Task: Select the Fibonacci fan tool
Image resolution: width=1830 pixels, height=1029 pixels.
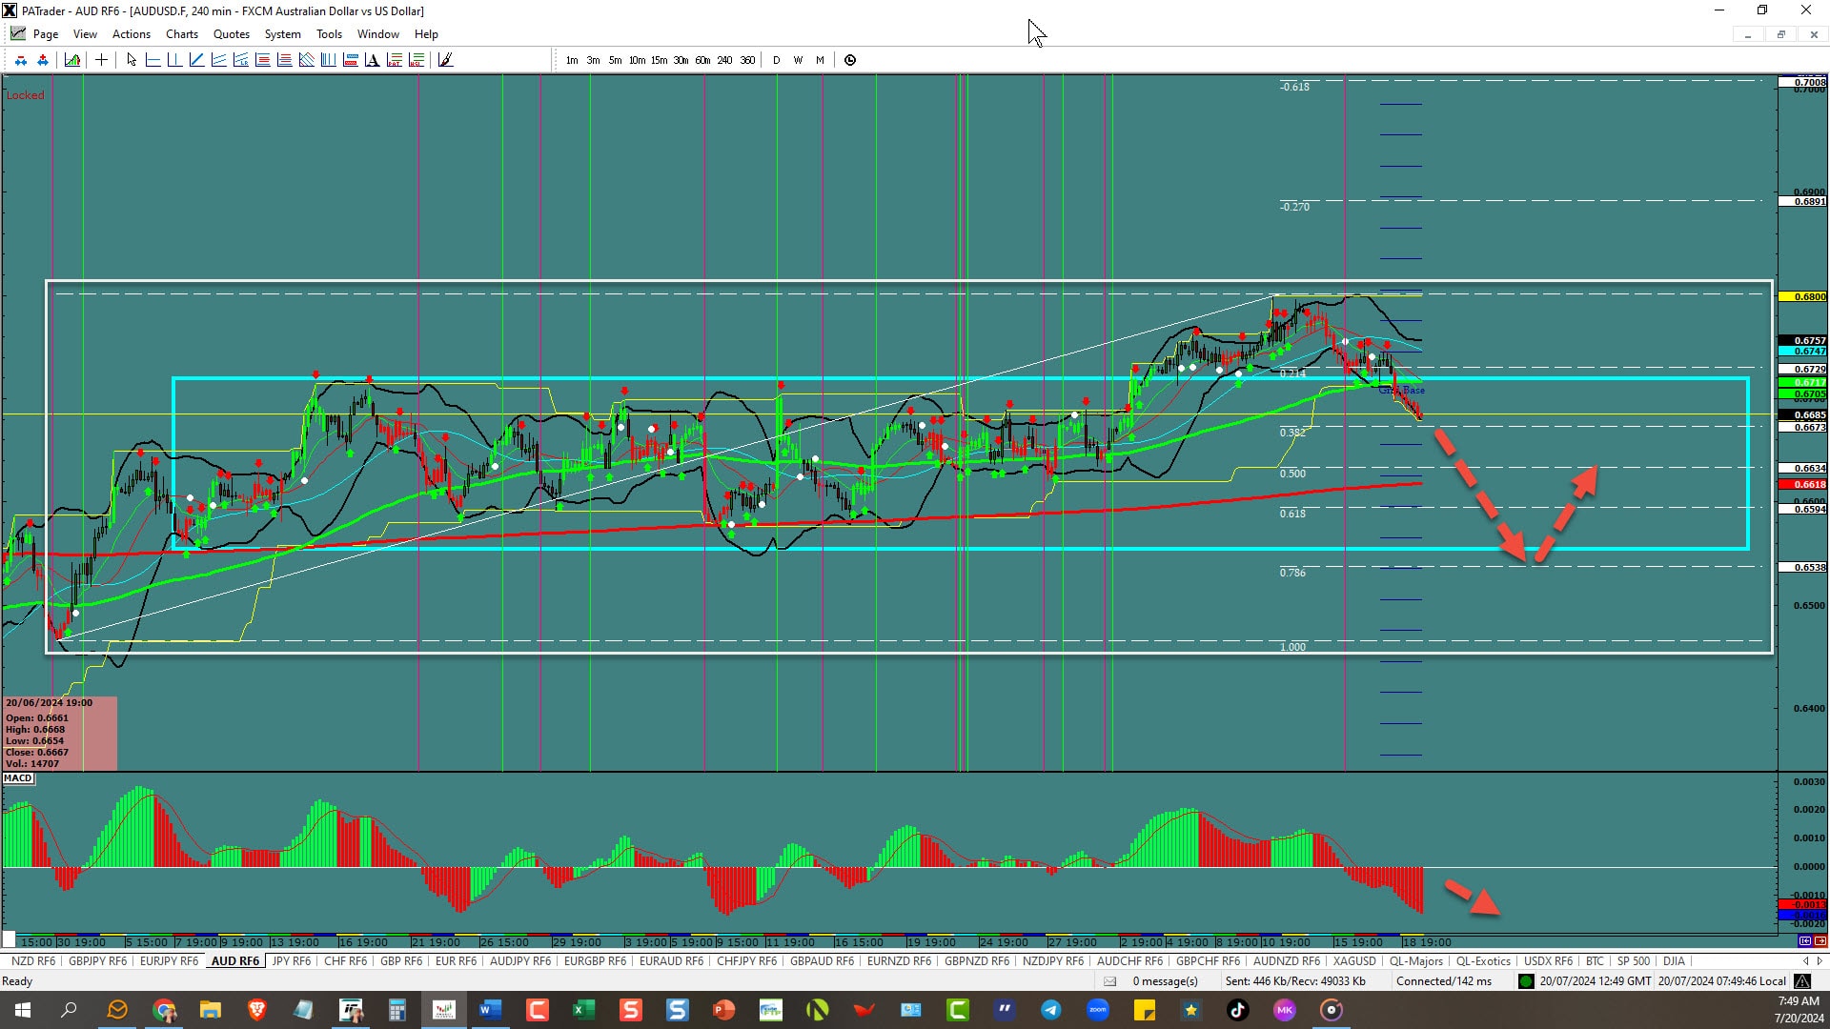Action: [x=306, y=60]
